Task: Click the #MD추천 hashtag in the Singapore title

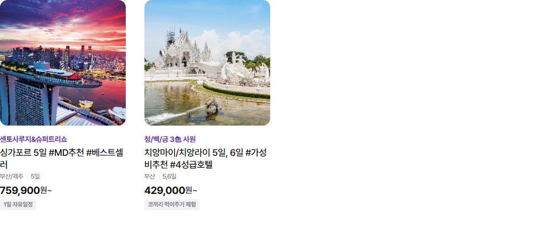Action: 66,153
